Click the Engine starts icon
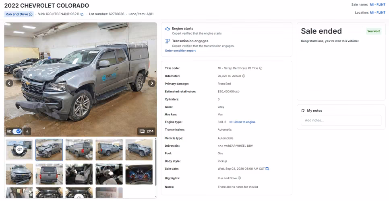 pyautogui.click(x=168, y=29)
